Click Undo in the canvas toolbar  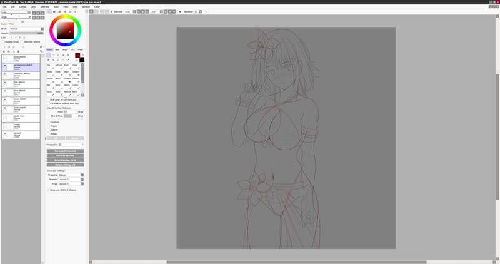point(91,11)
